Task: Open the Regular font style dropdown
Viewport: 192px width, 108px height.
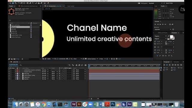Action: [160, 39]
